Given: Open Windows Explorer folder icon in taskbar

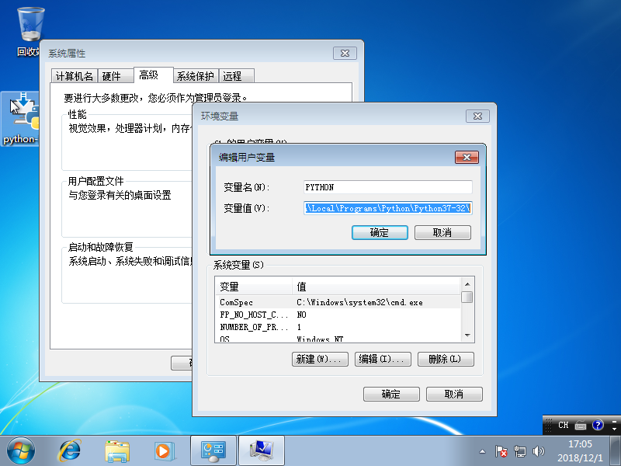Looking at the screenshot, I should click(x=117, y=451).
